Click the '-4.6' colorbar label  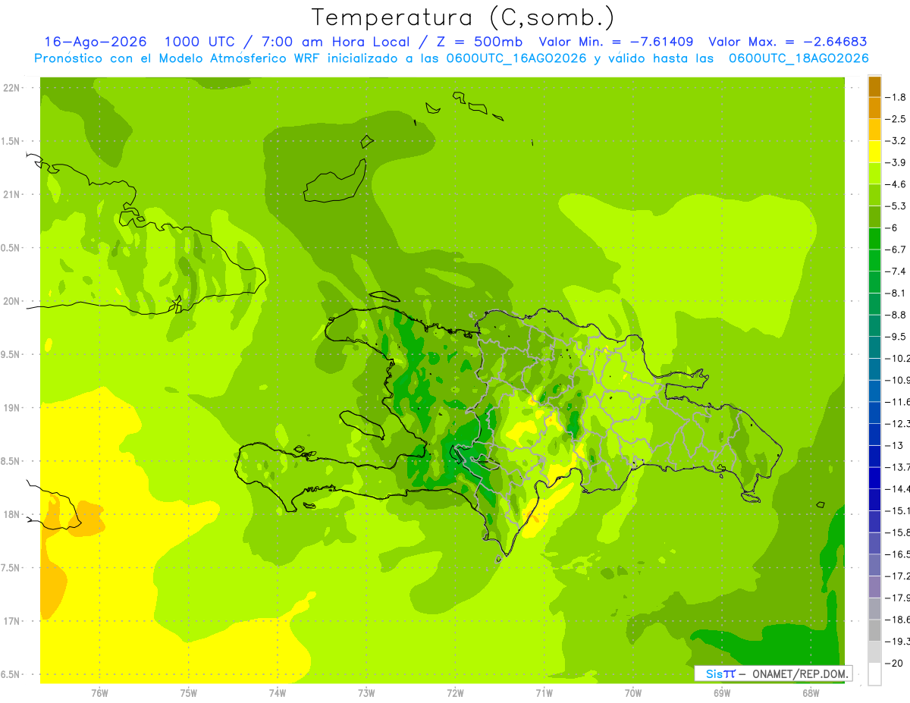(x=896, y=184)
